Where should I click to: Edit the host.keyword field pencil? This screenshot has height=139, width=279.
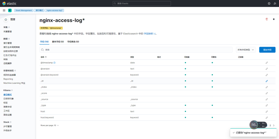[x=267, y=117]
